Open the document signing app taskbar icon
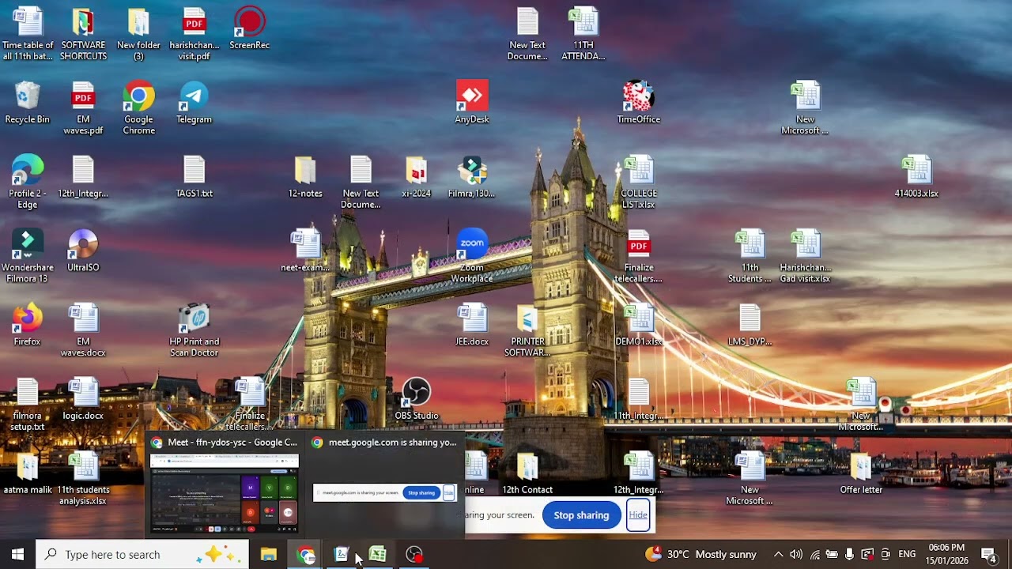Screen dimensions: 1012x569 [342, 555]
